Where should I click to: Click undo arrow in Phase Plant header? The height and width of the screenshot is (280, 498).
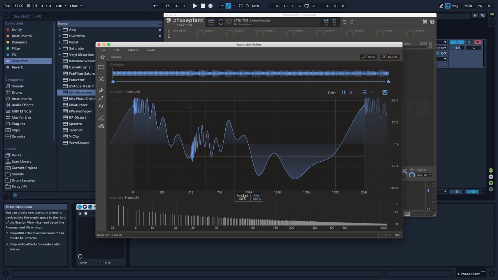tap(345, 22)
